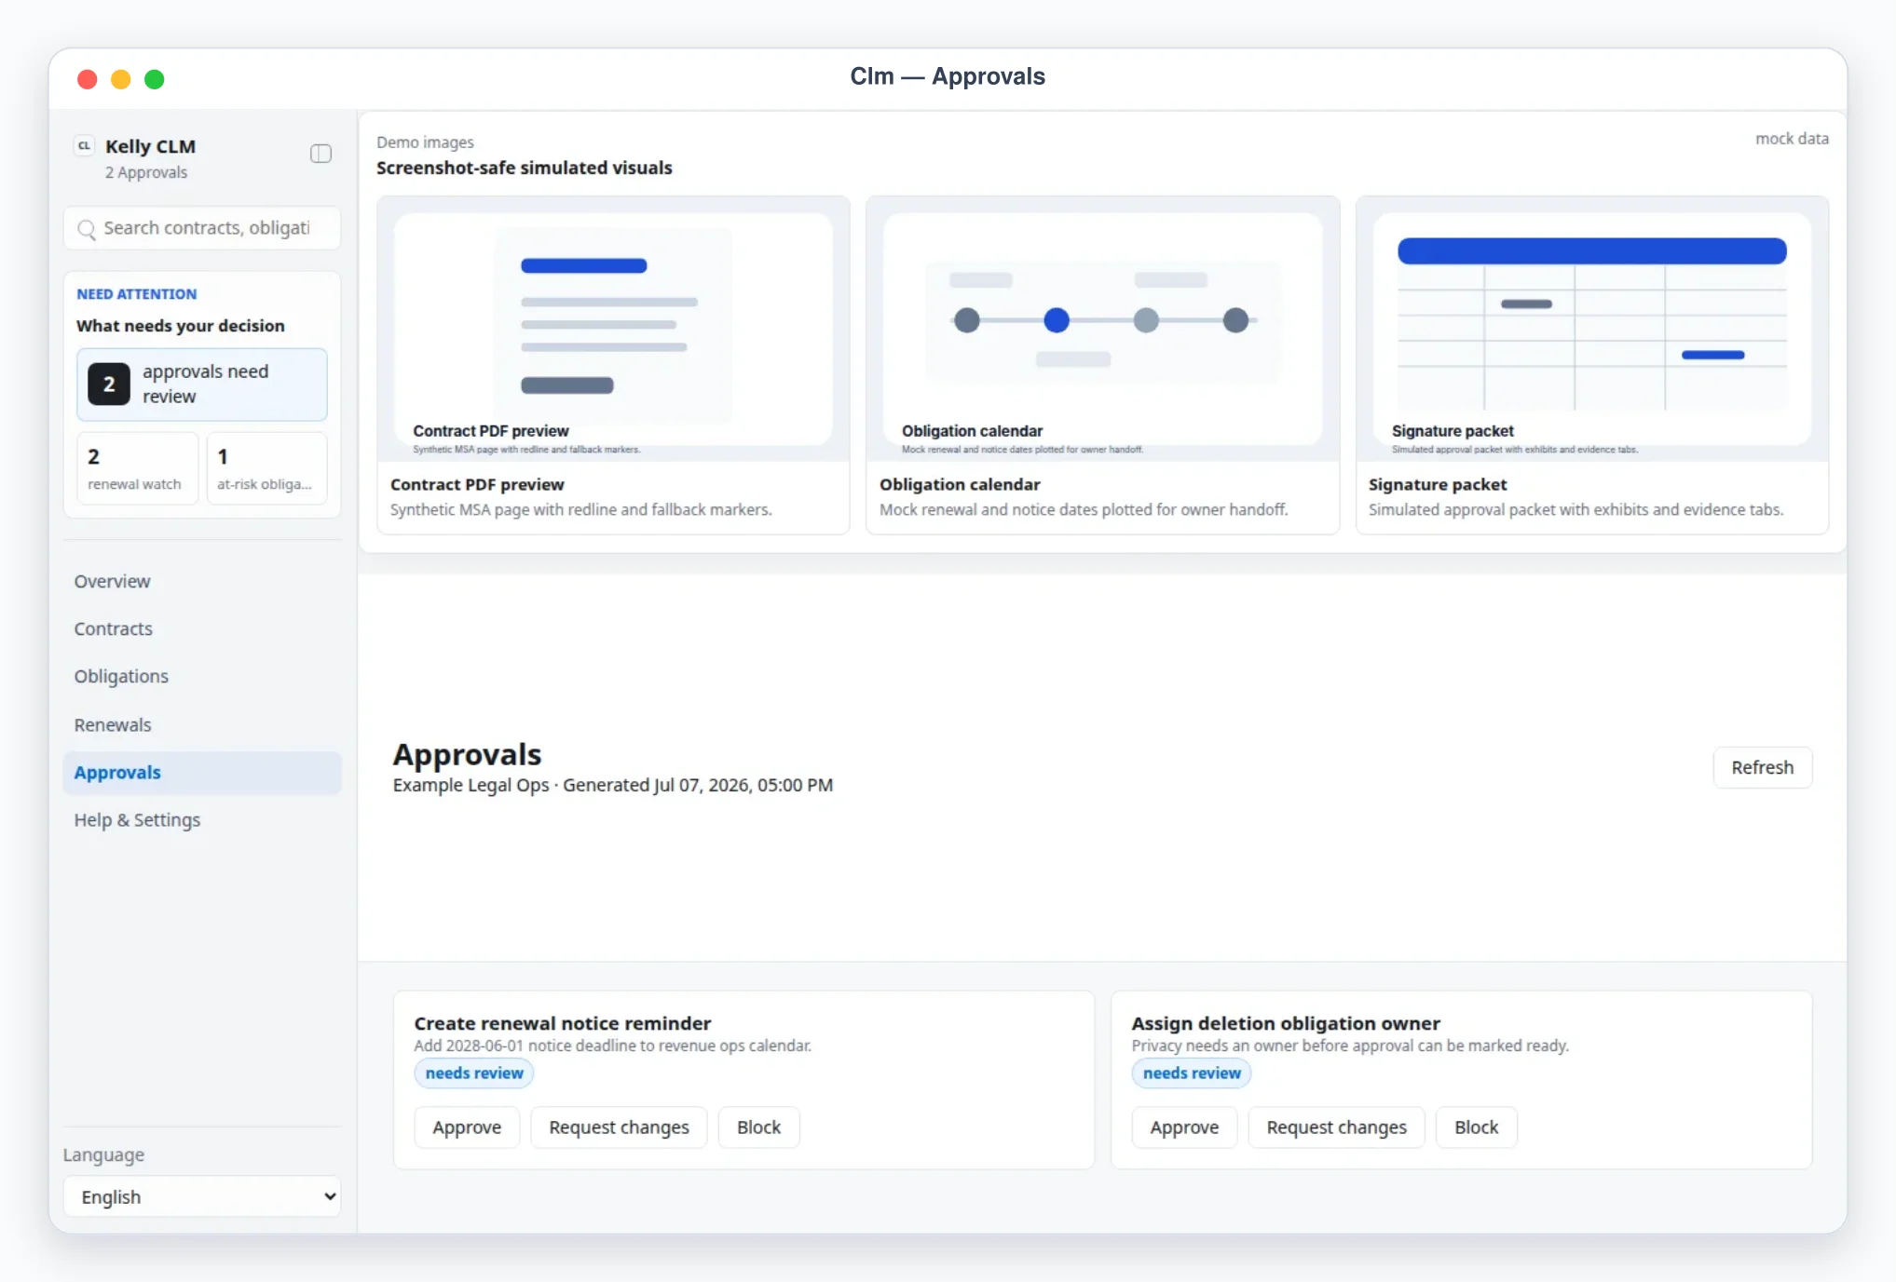Select Approvals in the sidebar
This screenshot has height=1282, width=1896.
tap(202, 773)
